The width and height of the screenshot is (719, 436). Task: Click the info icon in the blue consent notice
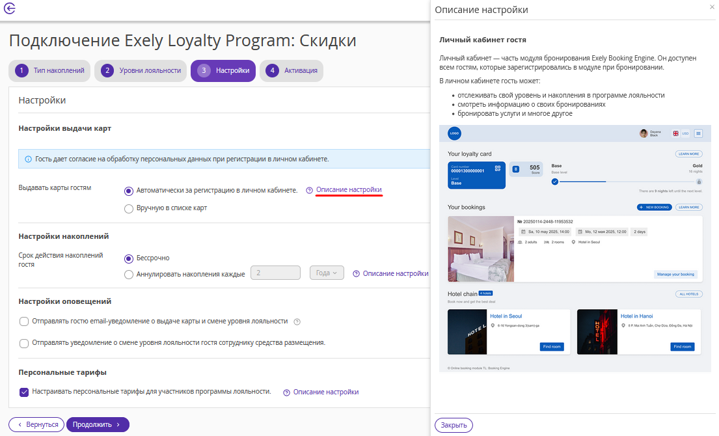point(28,159)
